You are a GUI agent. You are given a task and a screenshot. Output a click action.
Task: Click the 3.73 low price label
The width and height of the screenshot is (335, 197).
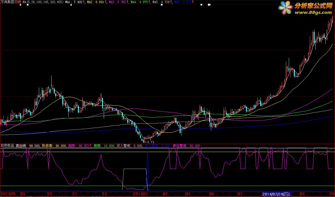pyautogui.click(x=150, y=142)
